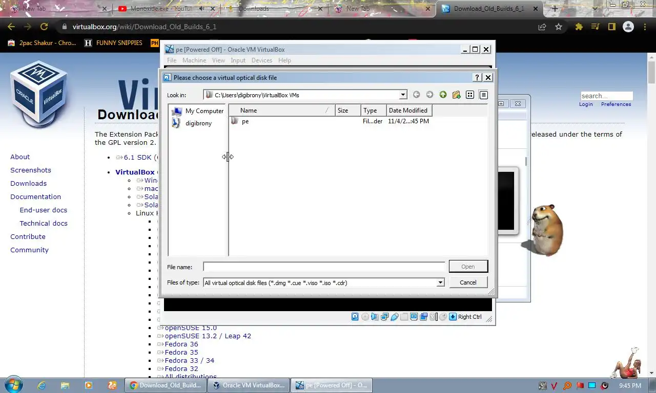Image resolution: width=656 pixels, height=393 pixels.
Task: Open the Community link in site sidebar
Action: pyautogui.click(x=29, y=250)
